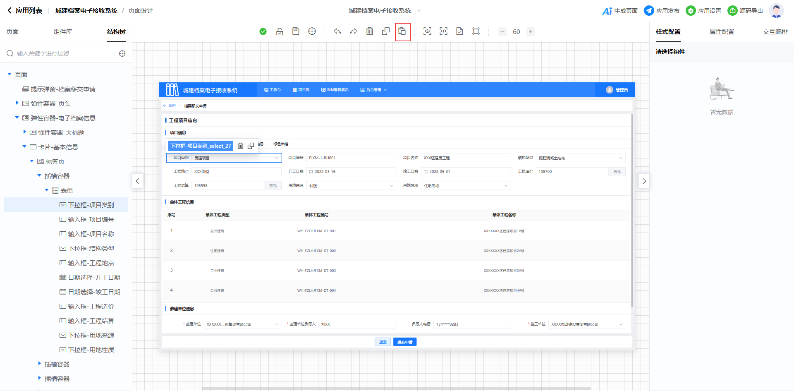Switch to the 属性配置 tab
The image size is (794, 391).
tap(722, 31)
